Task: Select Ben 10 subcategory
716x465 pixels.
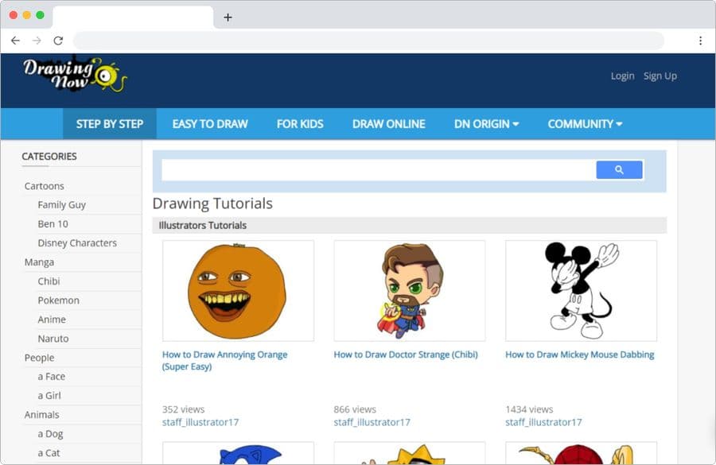Action: [x=53, y=224]
